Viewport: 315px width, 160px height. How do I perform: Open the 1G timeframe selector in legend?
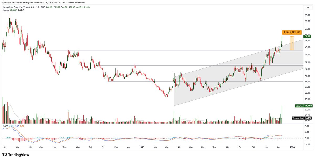(38, 8)
